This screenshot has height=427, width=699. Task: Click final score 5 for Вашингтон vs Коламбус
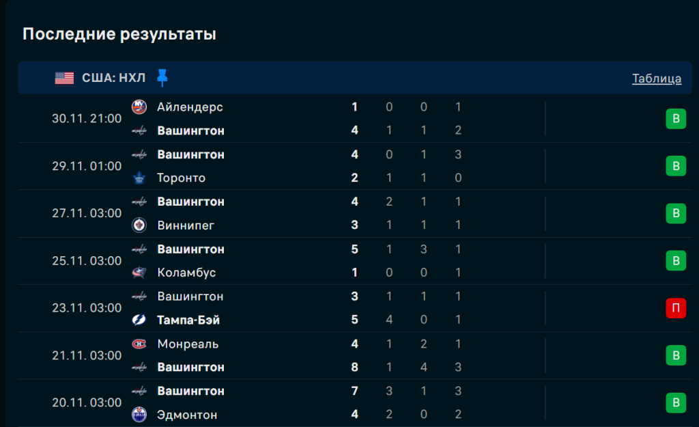[355, 249]
